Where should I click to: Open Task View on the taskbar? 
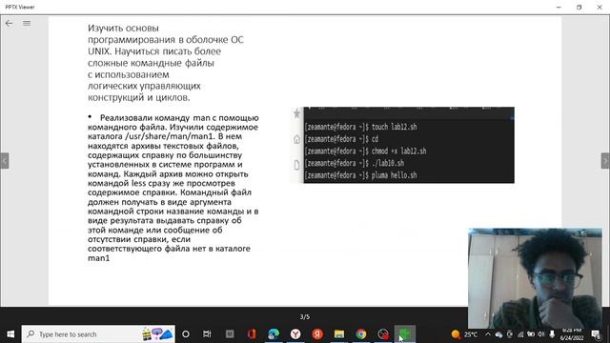coord(207,334)
